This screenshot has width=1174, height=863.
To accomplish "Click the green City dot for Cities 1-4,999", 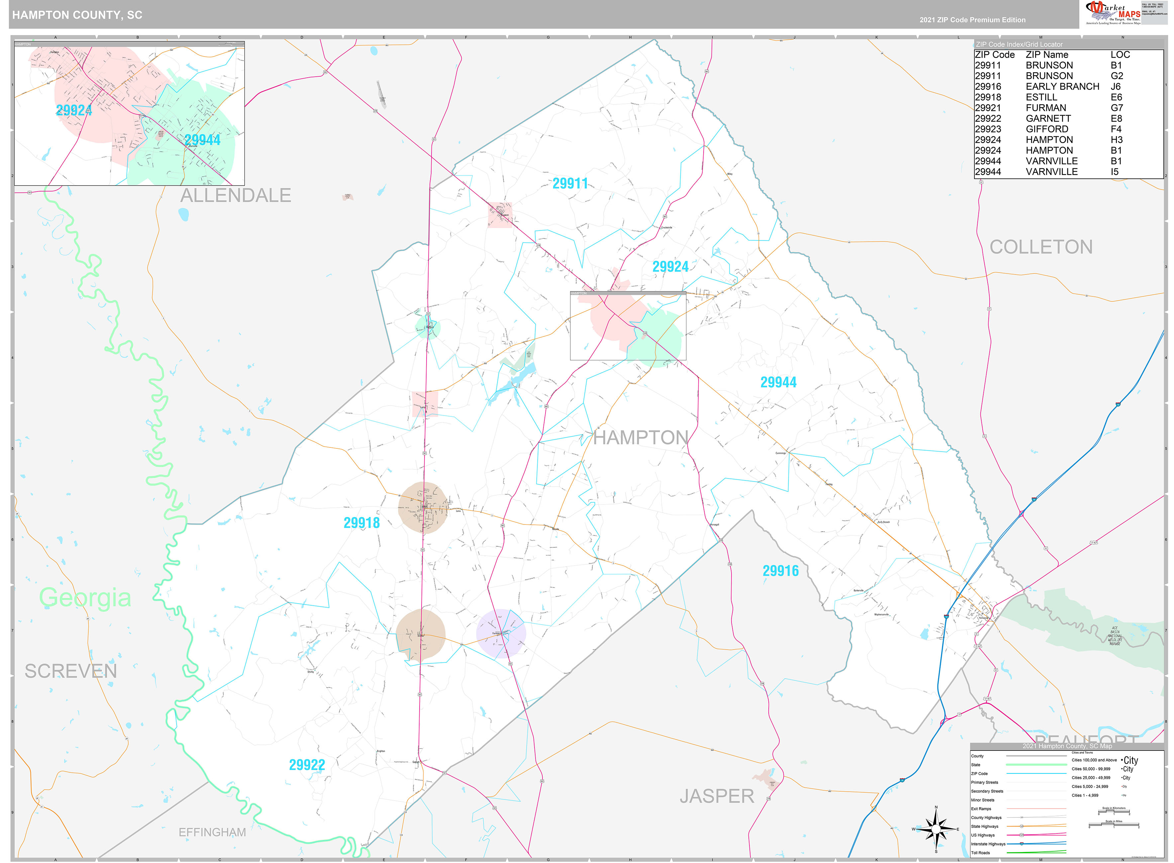I will (1123, 796).
